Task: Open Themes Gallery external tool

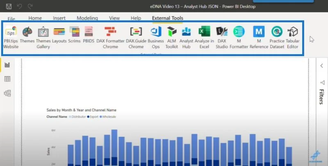Action: (x=43, y=38)
